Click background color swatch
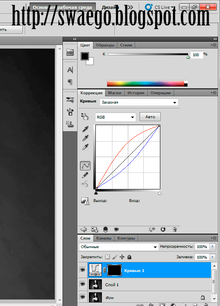The image size is (220, 306). [91, 62]
